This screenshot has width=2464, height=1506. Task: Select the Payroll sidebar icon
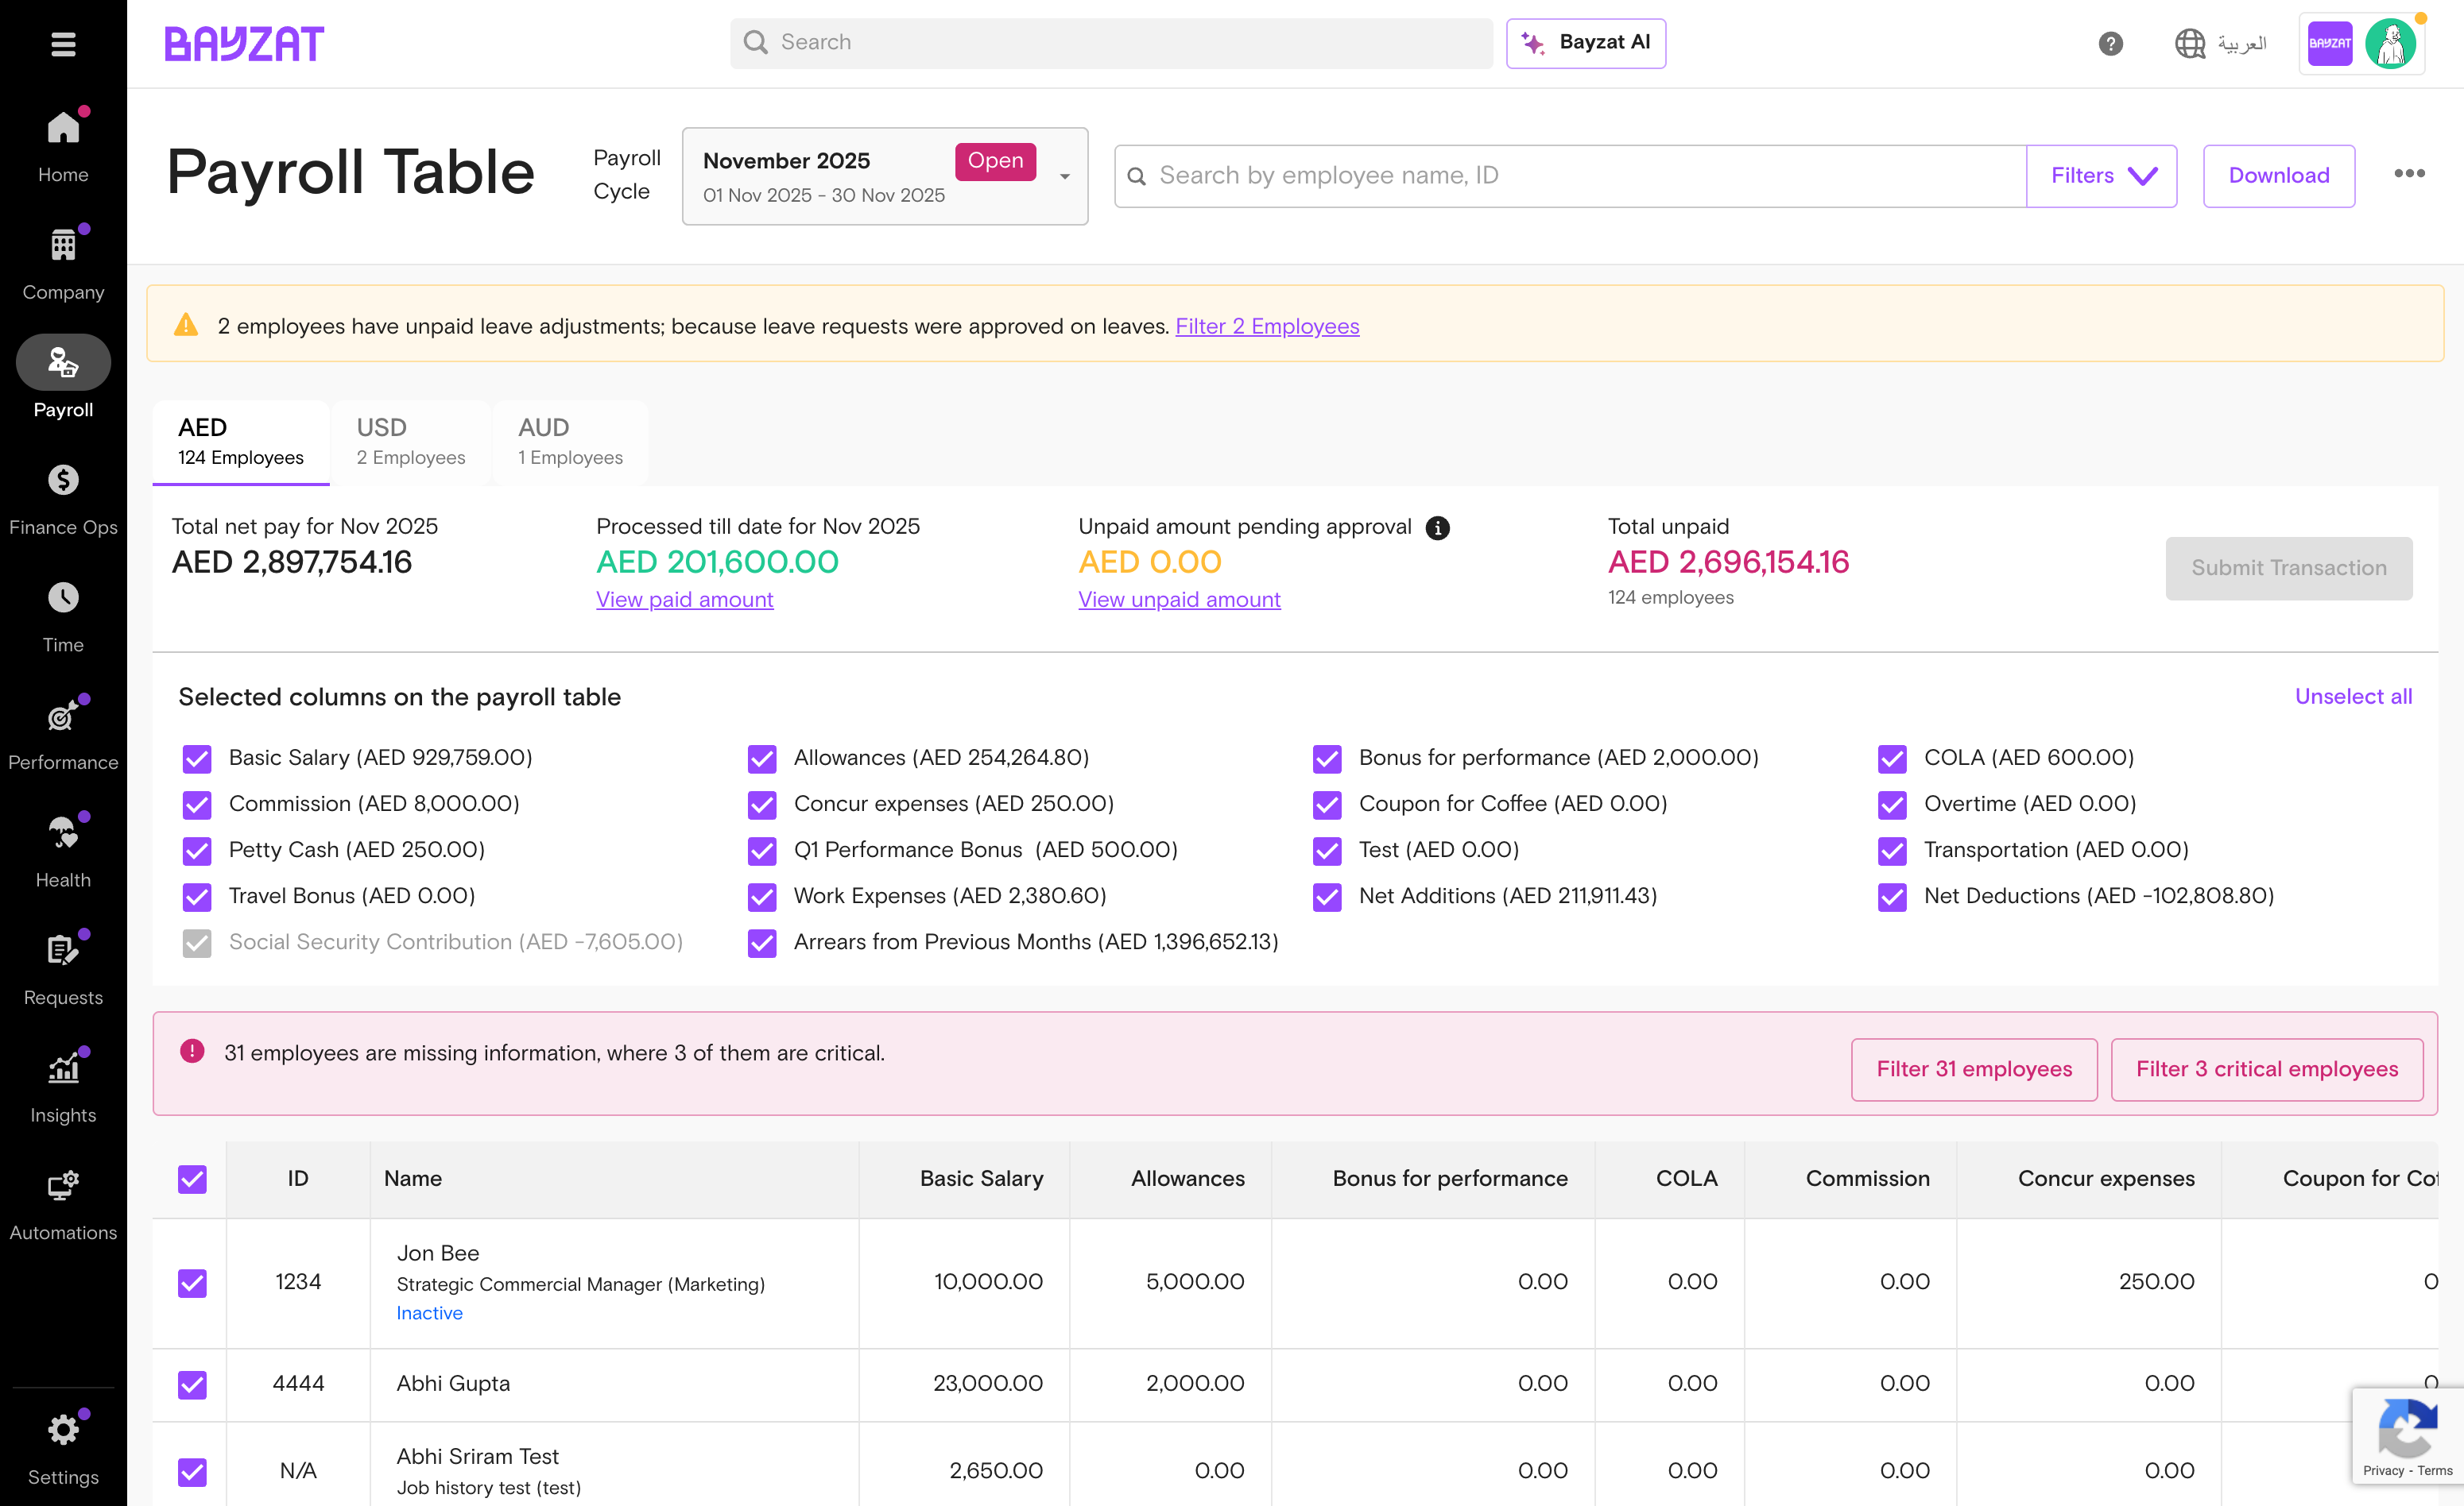pos(63,363)
